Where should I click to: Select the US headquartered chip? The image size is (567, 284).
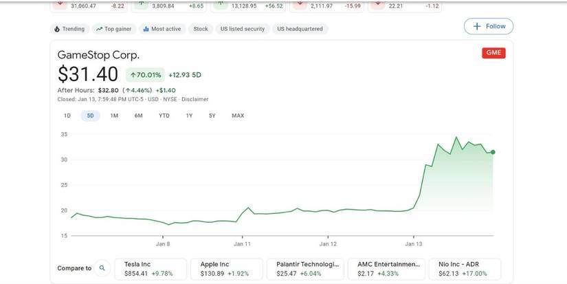coord(300,29)
